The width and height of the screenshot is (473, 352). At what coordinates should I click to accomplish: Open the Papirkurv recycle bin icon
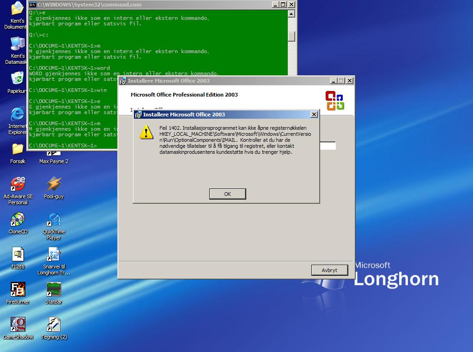[x=17, y=83]
